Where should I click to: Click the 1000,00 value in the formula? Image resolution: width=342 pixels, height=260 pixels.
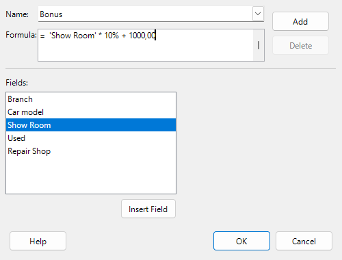click(142, 36)
